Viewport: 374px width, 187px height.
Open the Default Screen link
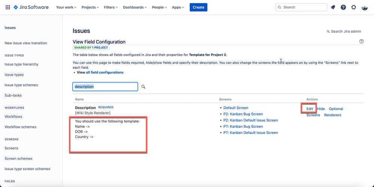(x=235, y=108)
